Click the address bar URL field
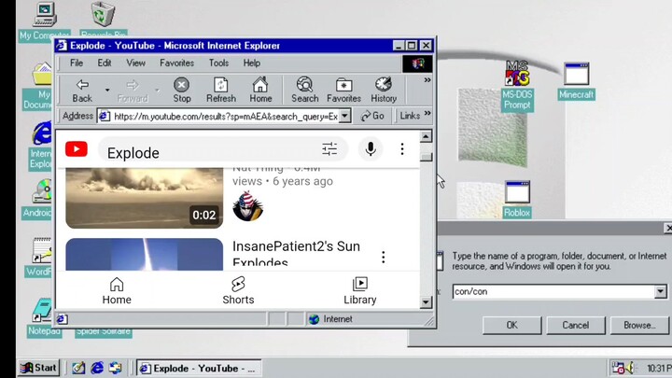Image resolution: width=672 pixels, height=378 pixels. tap(225, 116)
